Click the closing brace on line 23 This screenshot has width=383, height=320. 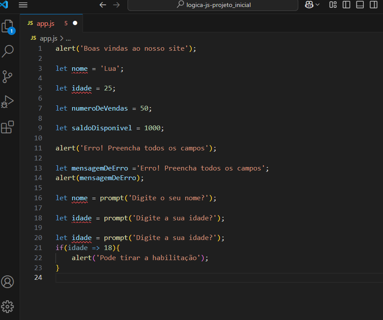(58, 268)
